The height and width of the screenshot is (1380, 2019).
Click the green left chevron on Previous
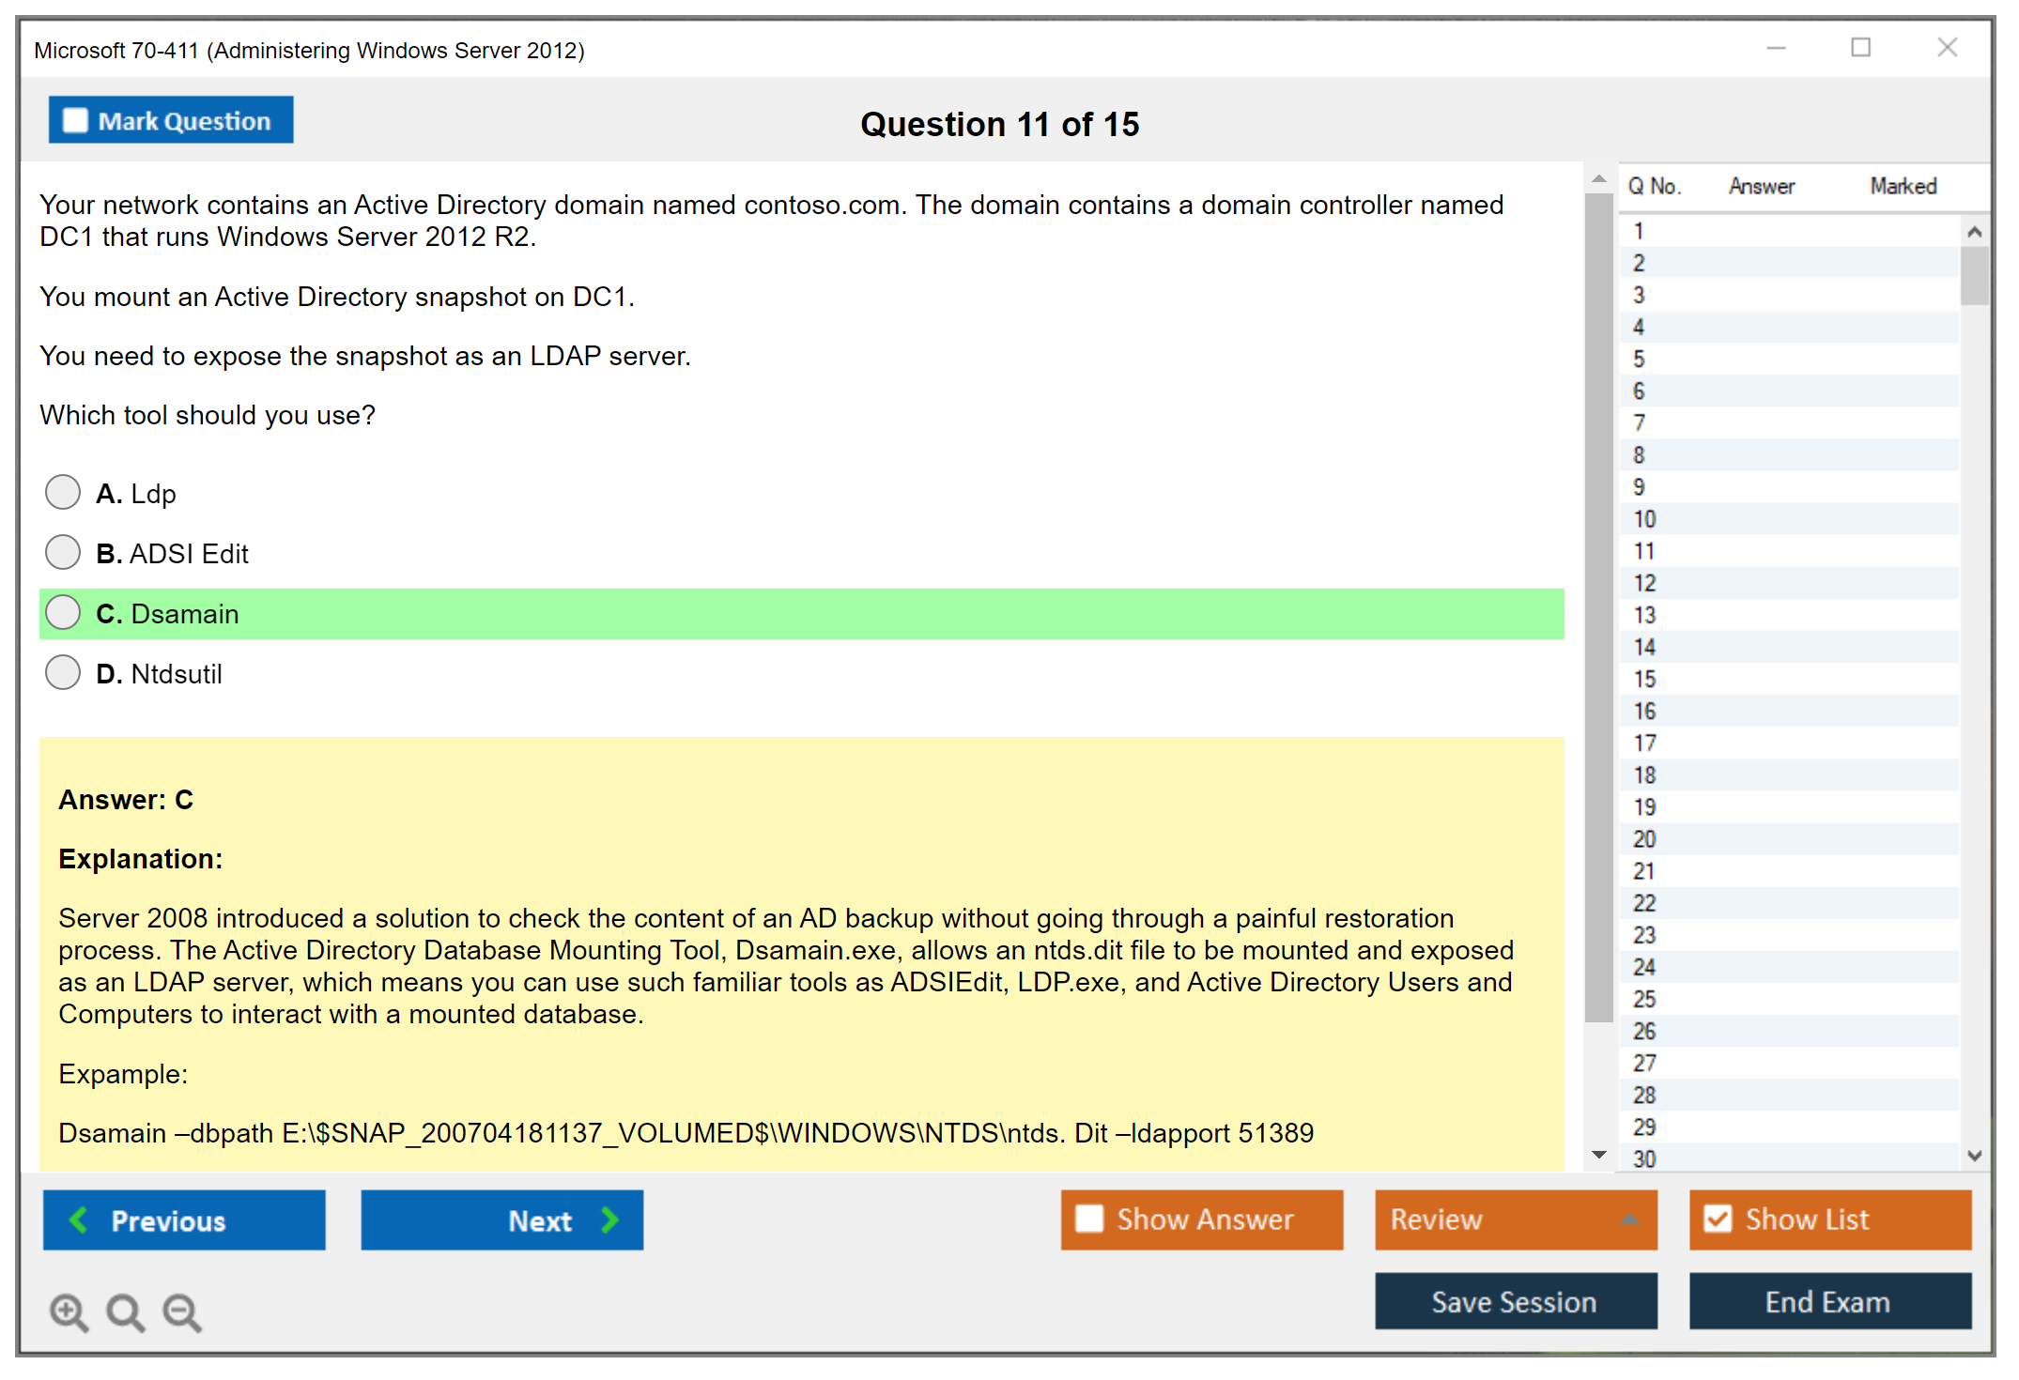(80, 1219)
